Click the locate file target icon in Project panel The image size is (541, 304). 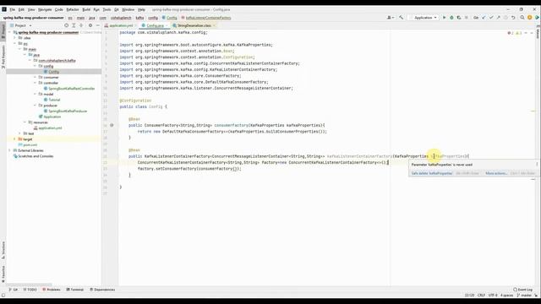click(x=66, y=25)
